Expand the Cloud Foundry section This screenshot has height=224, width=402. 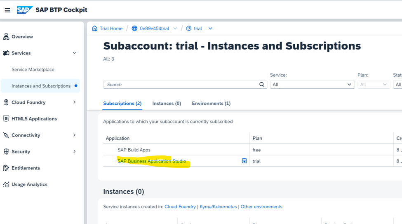(x=75, y=102)
